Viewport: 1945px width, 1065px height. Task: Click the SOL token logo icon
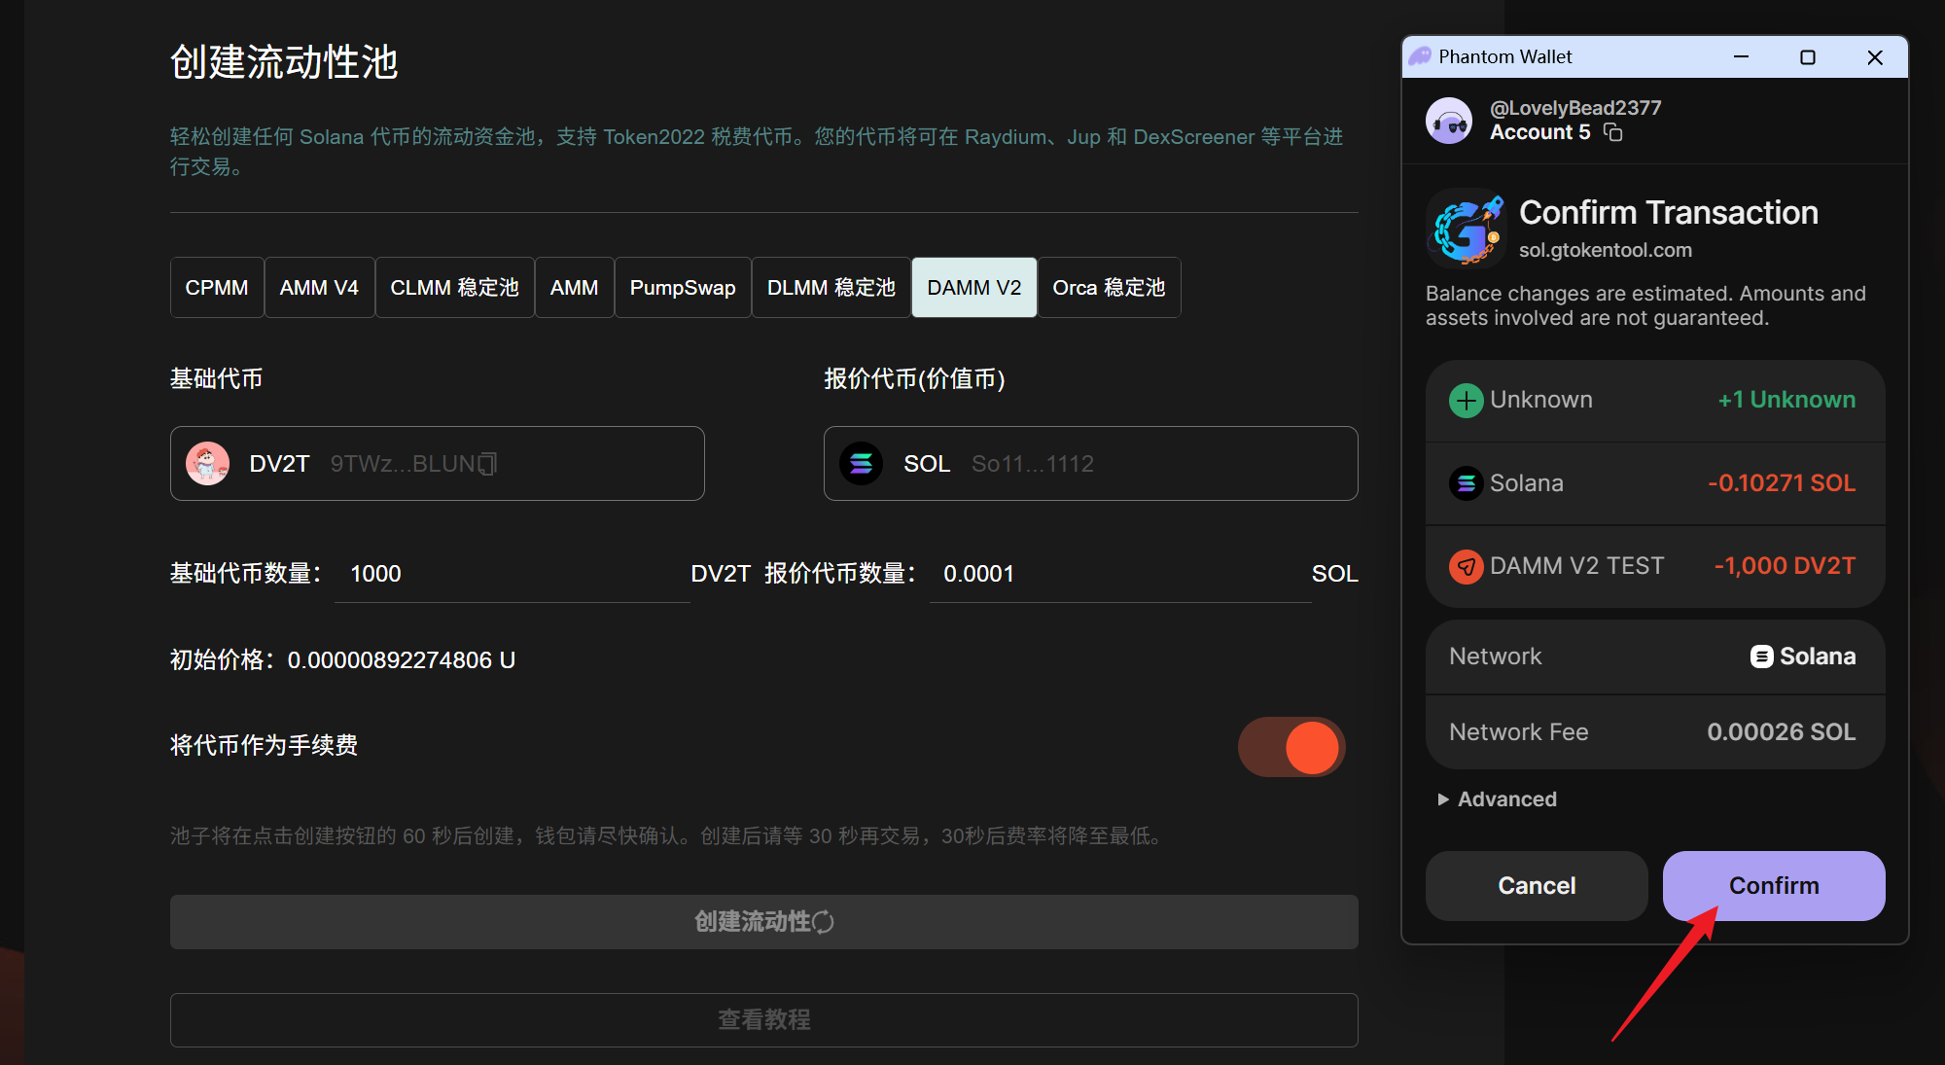point(862,464)
